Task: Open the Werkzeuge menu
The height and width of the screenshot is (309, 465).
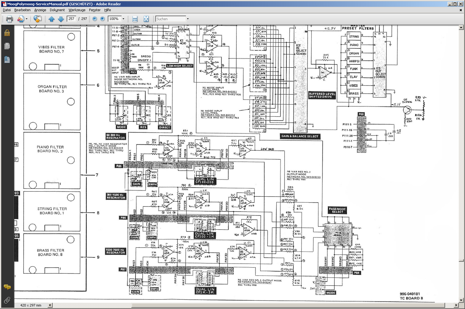Action: (x=77, y=10)
